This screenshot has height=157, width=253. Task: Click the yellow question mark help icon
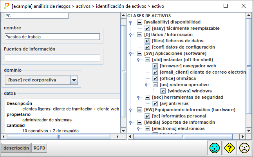tap(229, 148)
